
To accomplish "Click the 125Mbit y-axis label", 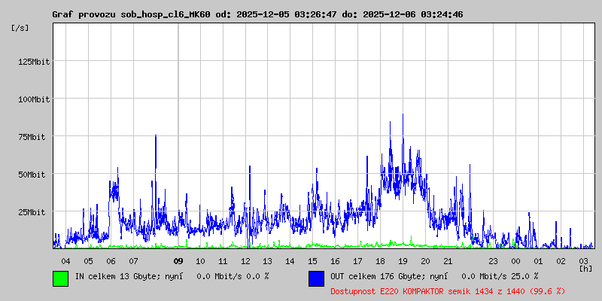I will (x=33, y=62).
